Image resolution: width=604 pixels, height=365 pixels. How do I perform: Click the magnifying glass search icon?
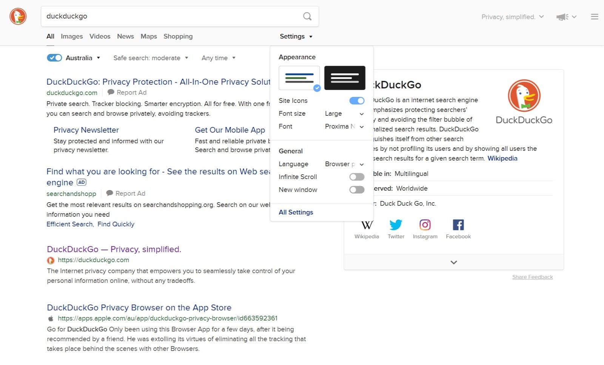(x=307, y=16)
